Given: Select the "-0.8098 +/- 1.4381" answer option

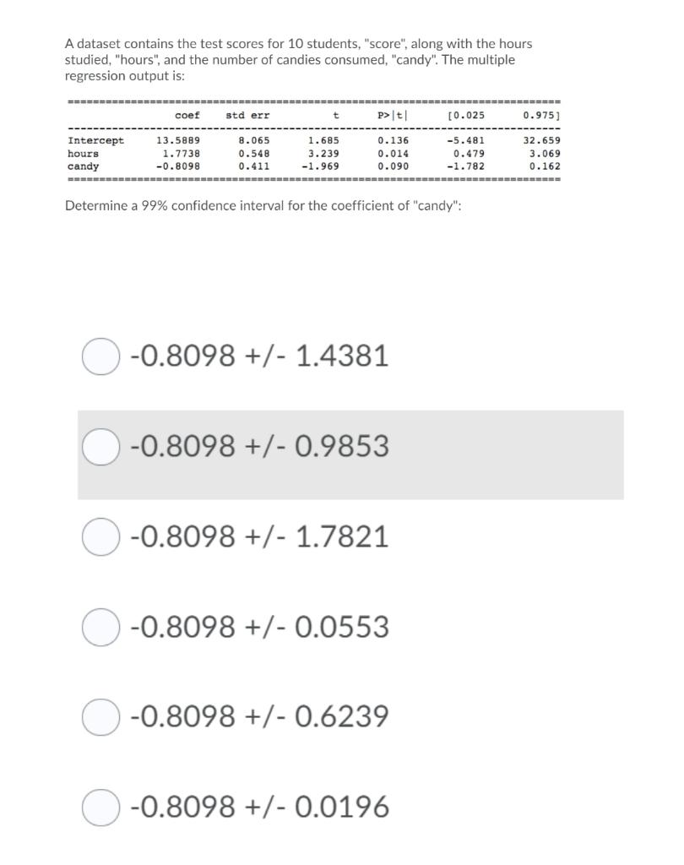Looking at the screenshot, I should click(x=100, y=356).
